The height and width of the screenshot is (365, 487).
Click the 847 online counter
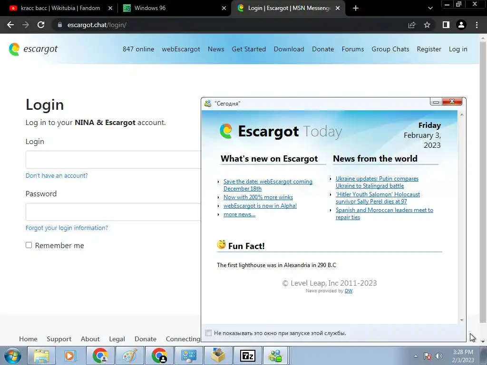(138, 49)
